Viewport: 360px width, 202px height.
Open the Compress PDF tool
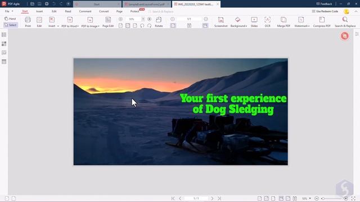tap(322, 22)
